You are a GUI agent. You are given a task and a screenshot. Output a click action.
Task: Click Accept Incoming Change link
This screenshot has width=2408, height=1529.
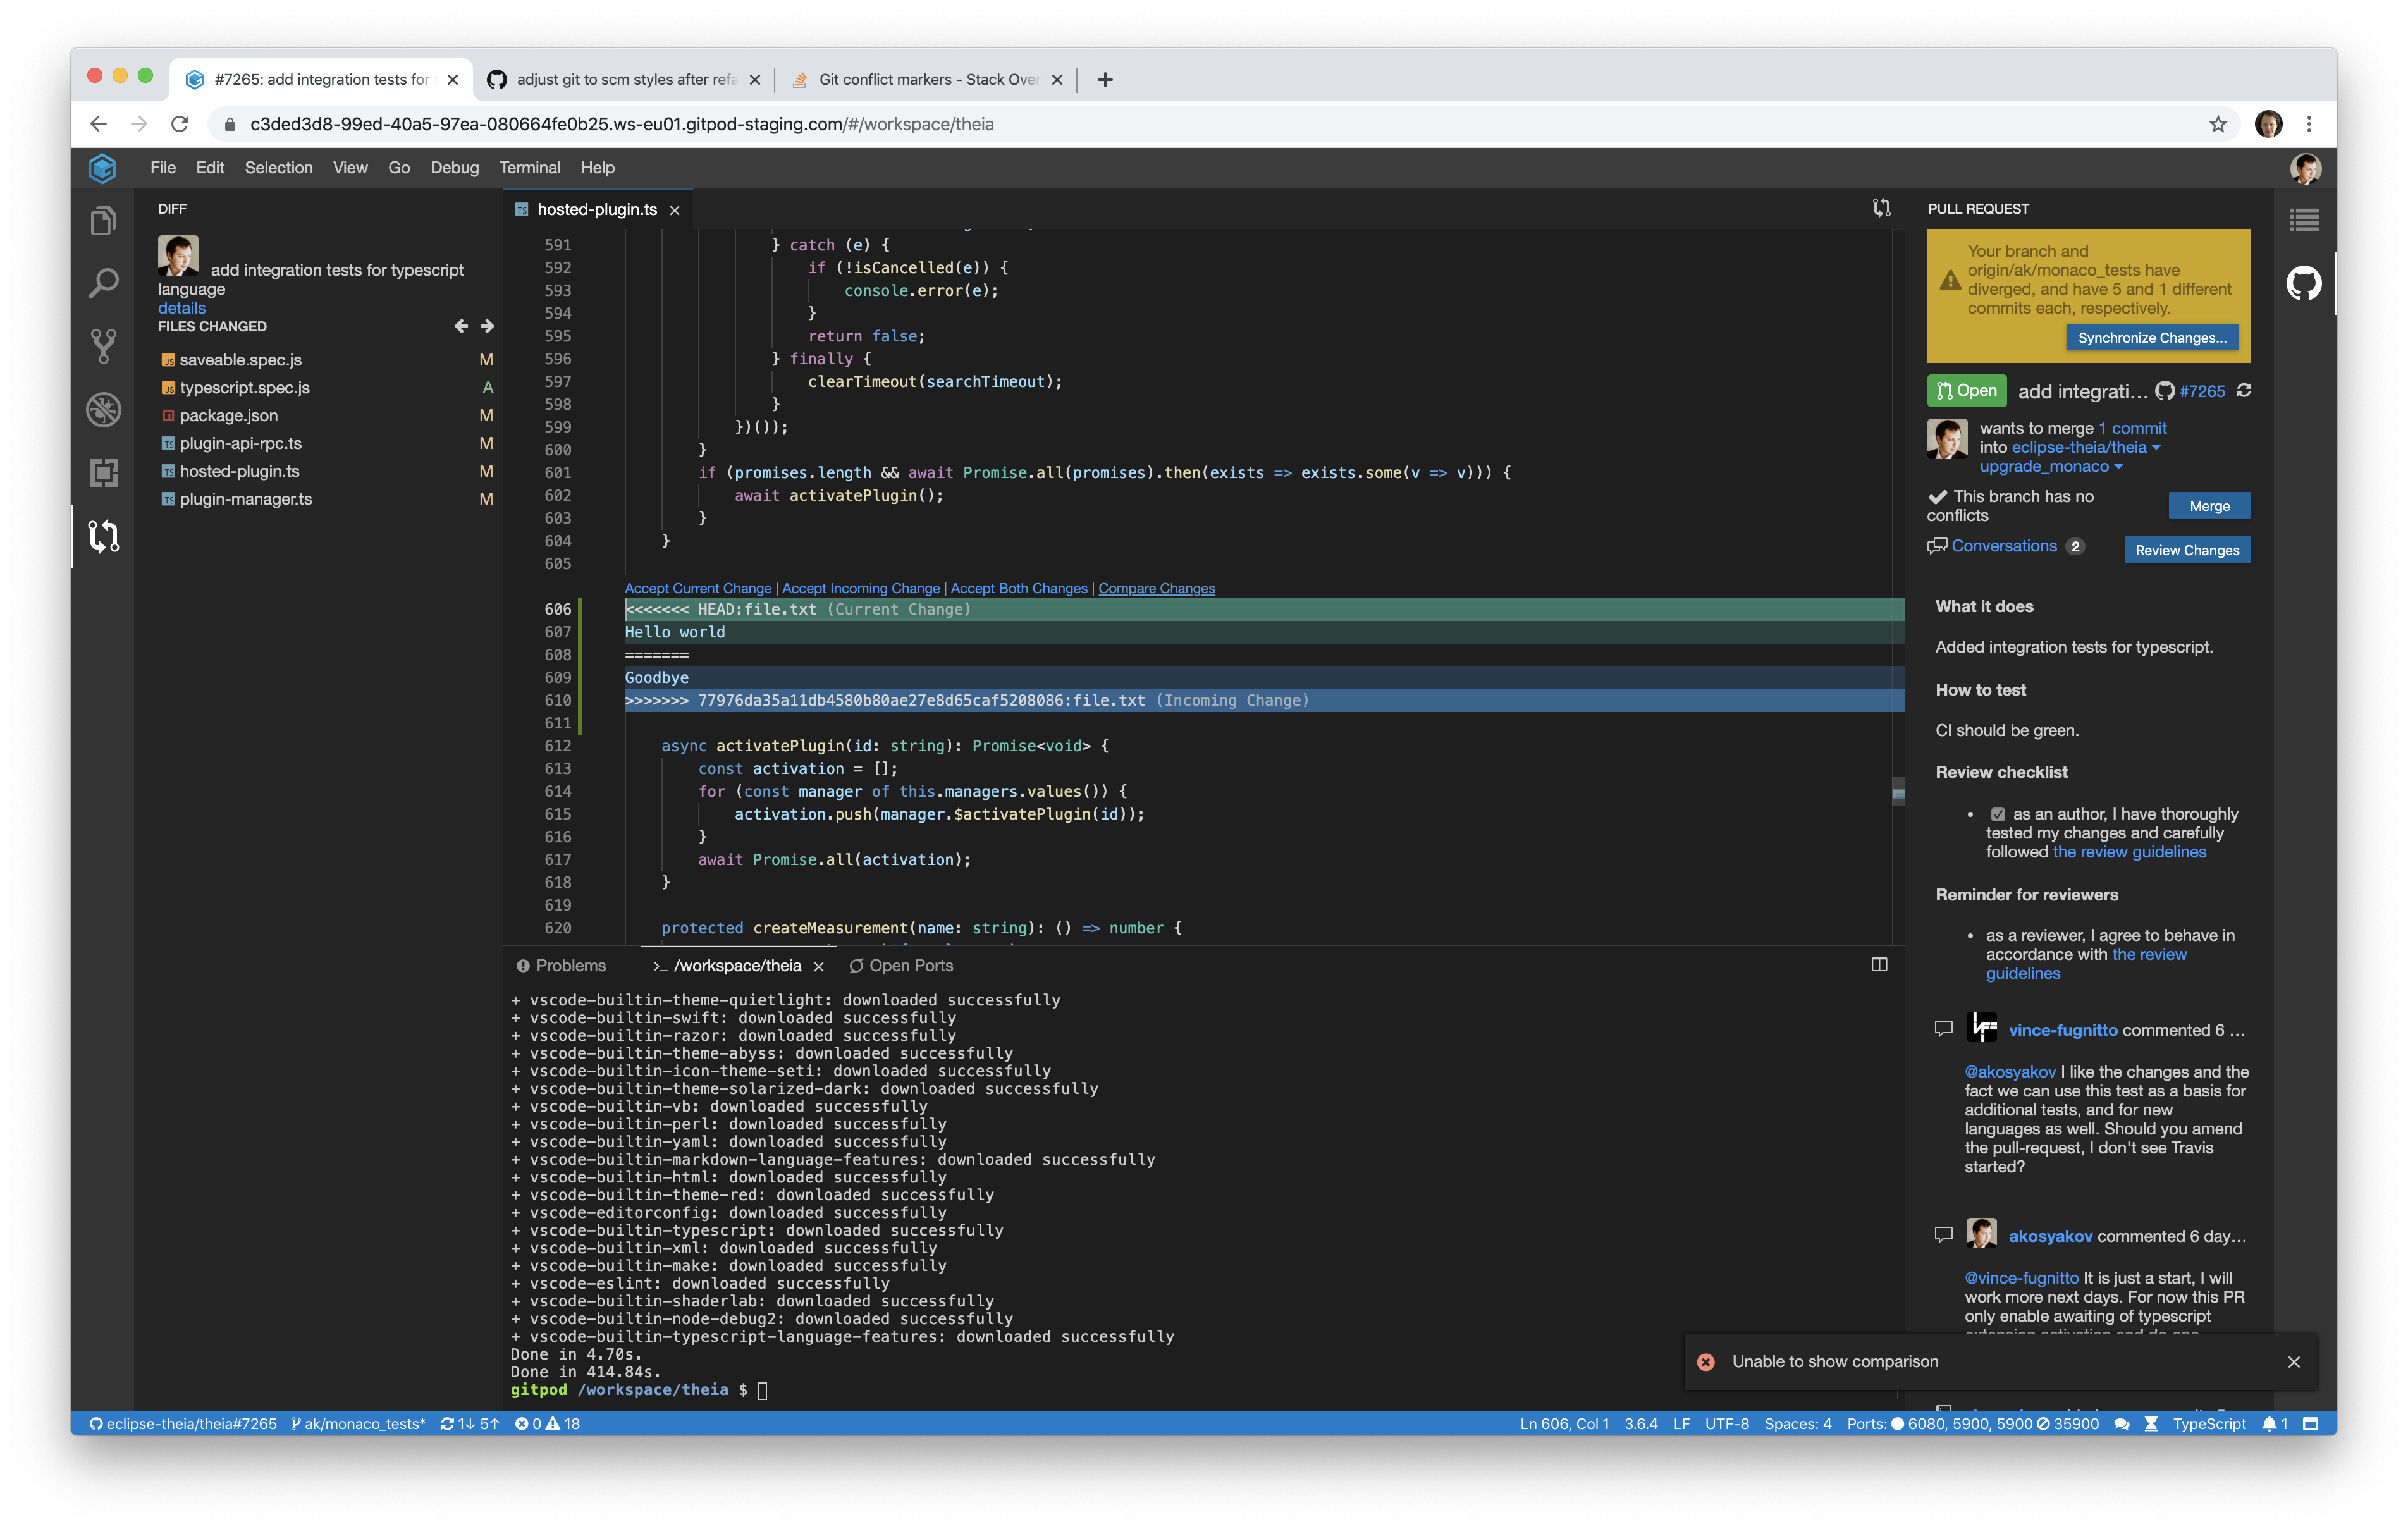click(x=860, y=589)
